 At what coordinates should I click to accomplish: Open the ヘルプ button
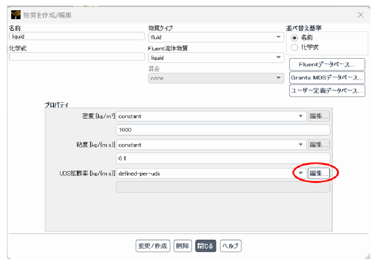pos(230,246)
